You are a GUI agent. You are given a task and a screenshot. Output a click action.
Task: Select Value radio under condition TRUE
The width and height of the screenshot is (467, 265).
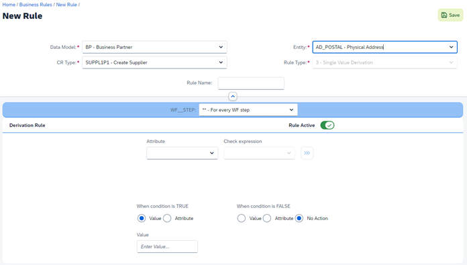point(142,218)
